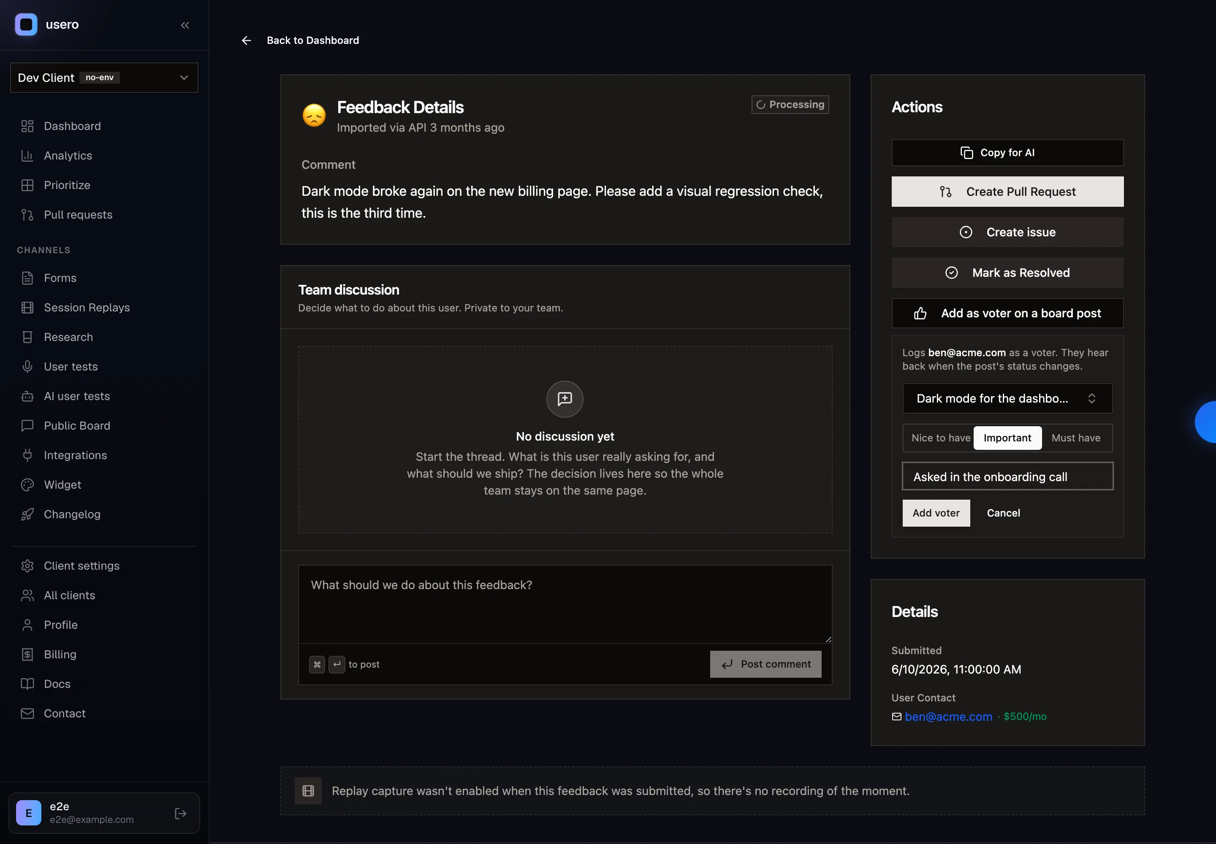Select Must have priority
1216x844 pixels.
tap(1075, 438)
